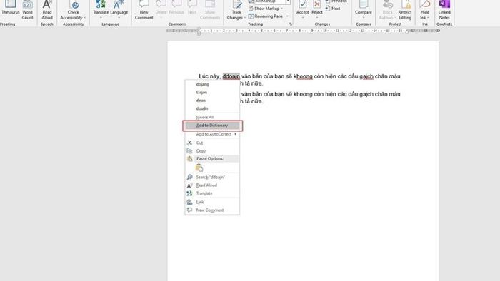Choose the spelling suggestion "dojang"
This screenshot has height=281, width=500.
click(x=212, y=84)
